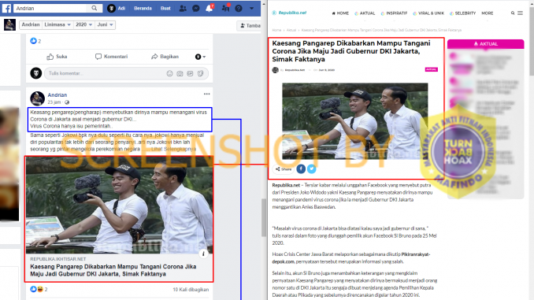The image size is (534, 300).
Task: Expand the Juni month dropdown
Action: click(105, 24)
